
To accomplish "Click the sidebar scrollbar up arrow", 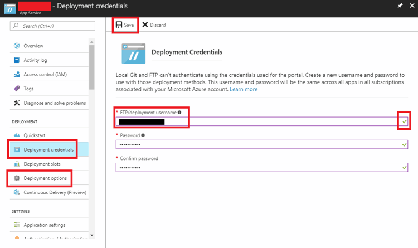I will (92, 42).
